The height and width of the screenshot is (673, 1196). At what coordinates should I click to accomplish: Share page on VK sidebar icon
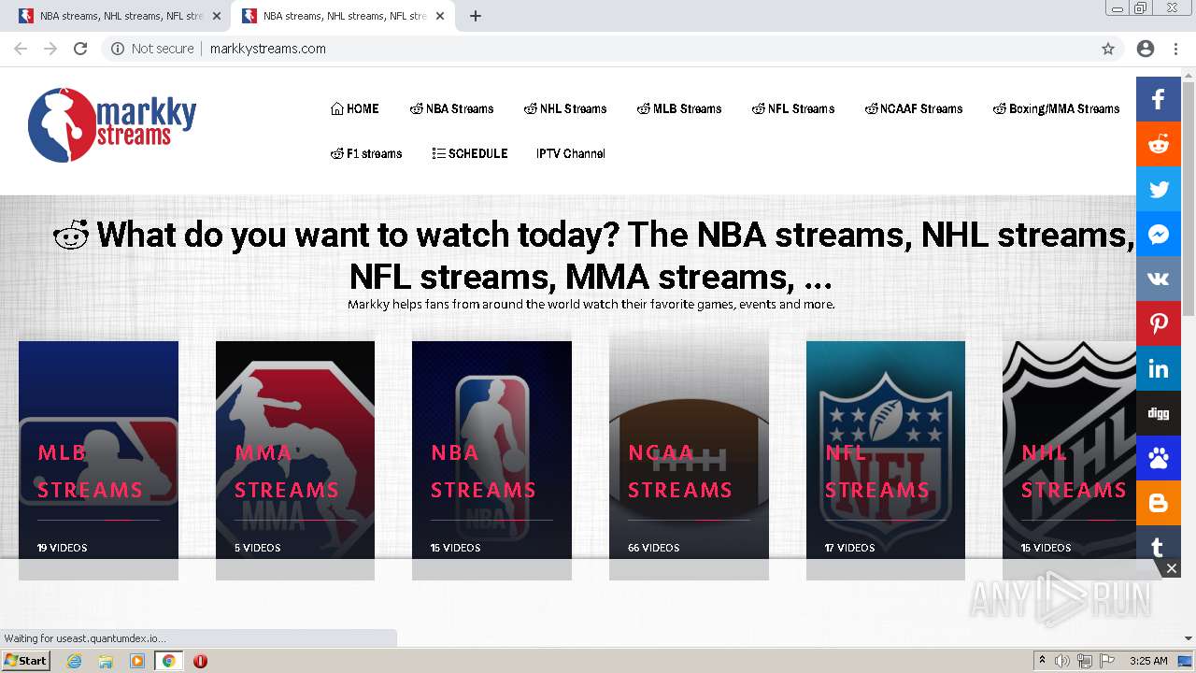pos(1159,279)
